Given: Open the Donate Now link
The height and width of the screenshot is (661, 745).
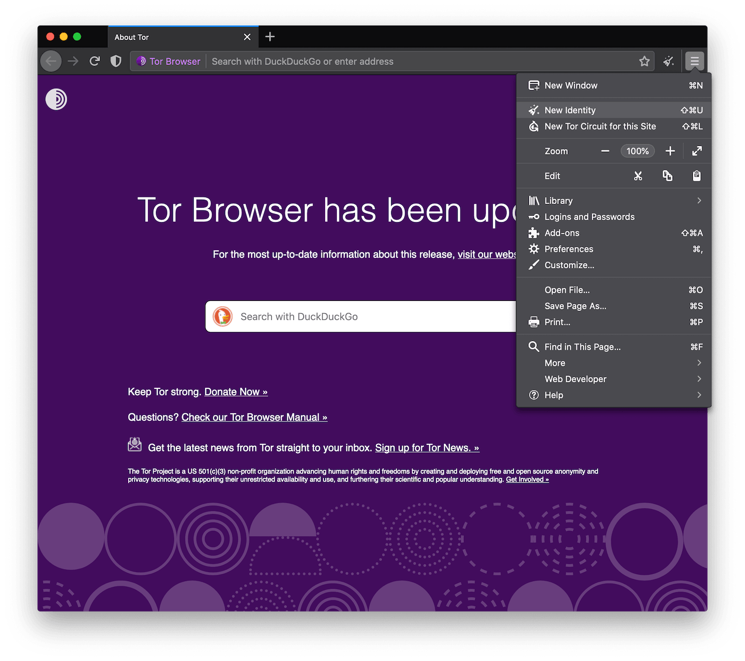Looking at the screenshot, I should [x=236, y=391].
